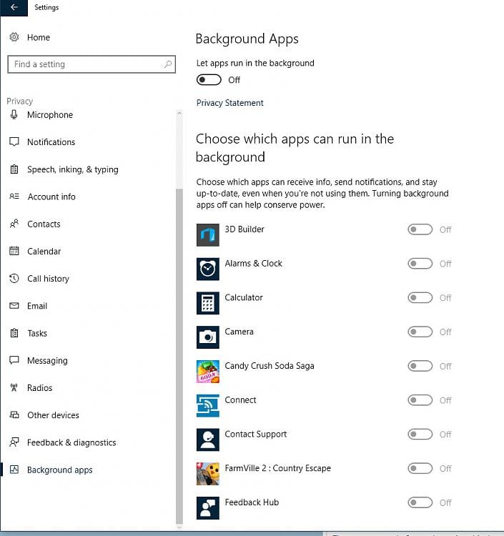The height and width of the screenshot is (536, 504).
Task: Click the Tasks clipboard icon
Action: (14, 333)
